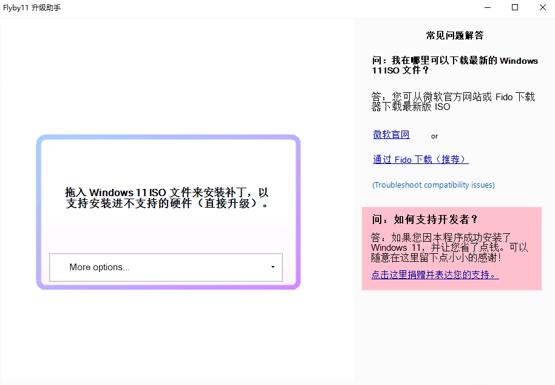
Task: Click the donation support link
Action: click(435, 274)
